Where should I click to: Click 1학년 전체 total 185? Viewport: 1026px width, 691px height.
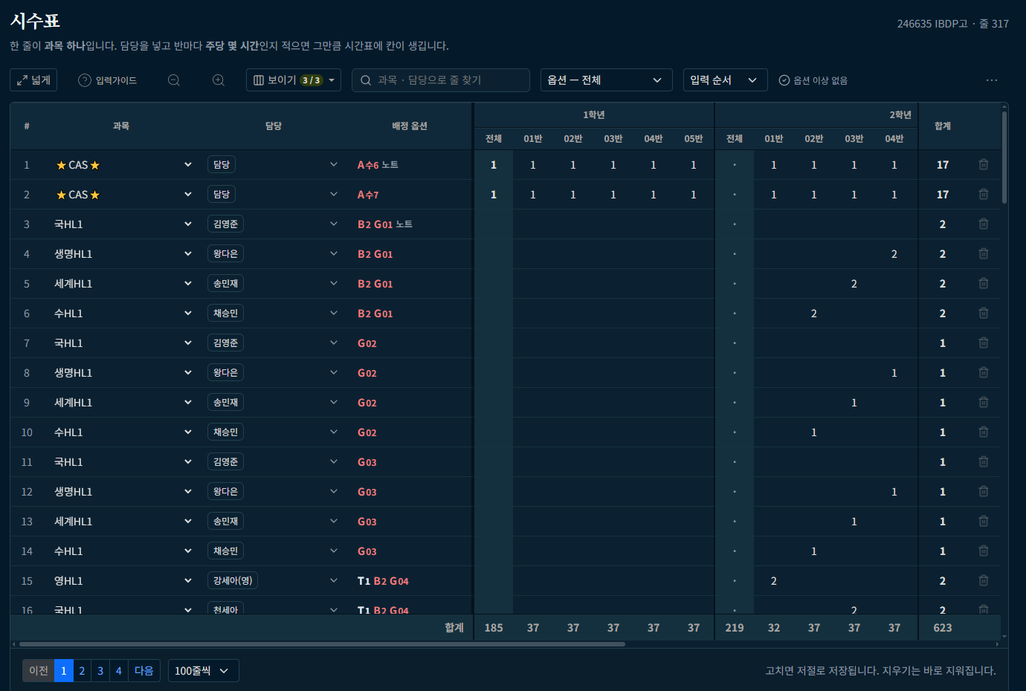[x=494, y=628]
